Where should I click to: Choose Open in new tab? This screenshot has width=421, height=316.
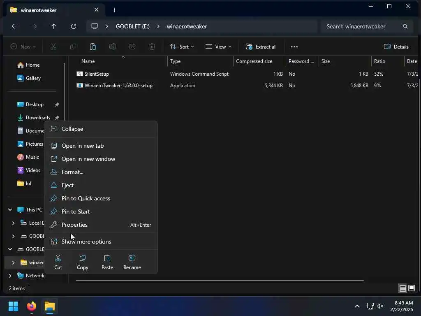pyautogui.click(x=101, y=146)
